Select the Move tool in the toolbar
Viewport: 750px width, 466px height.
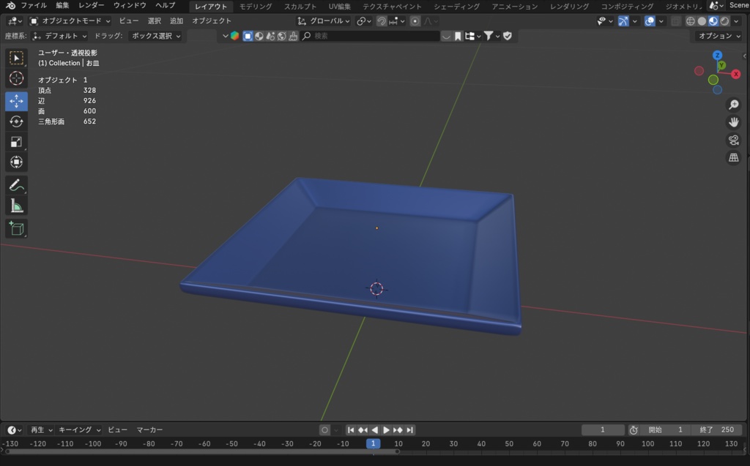pos(16,101)
